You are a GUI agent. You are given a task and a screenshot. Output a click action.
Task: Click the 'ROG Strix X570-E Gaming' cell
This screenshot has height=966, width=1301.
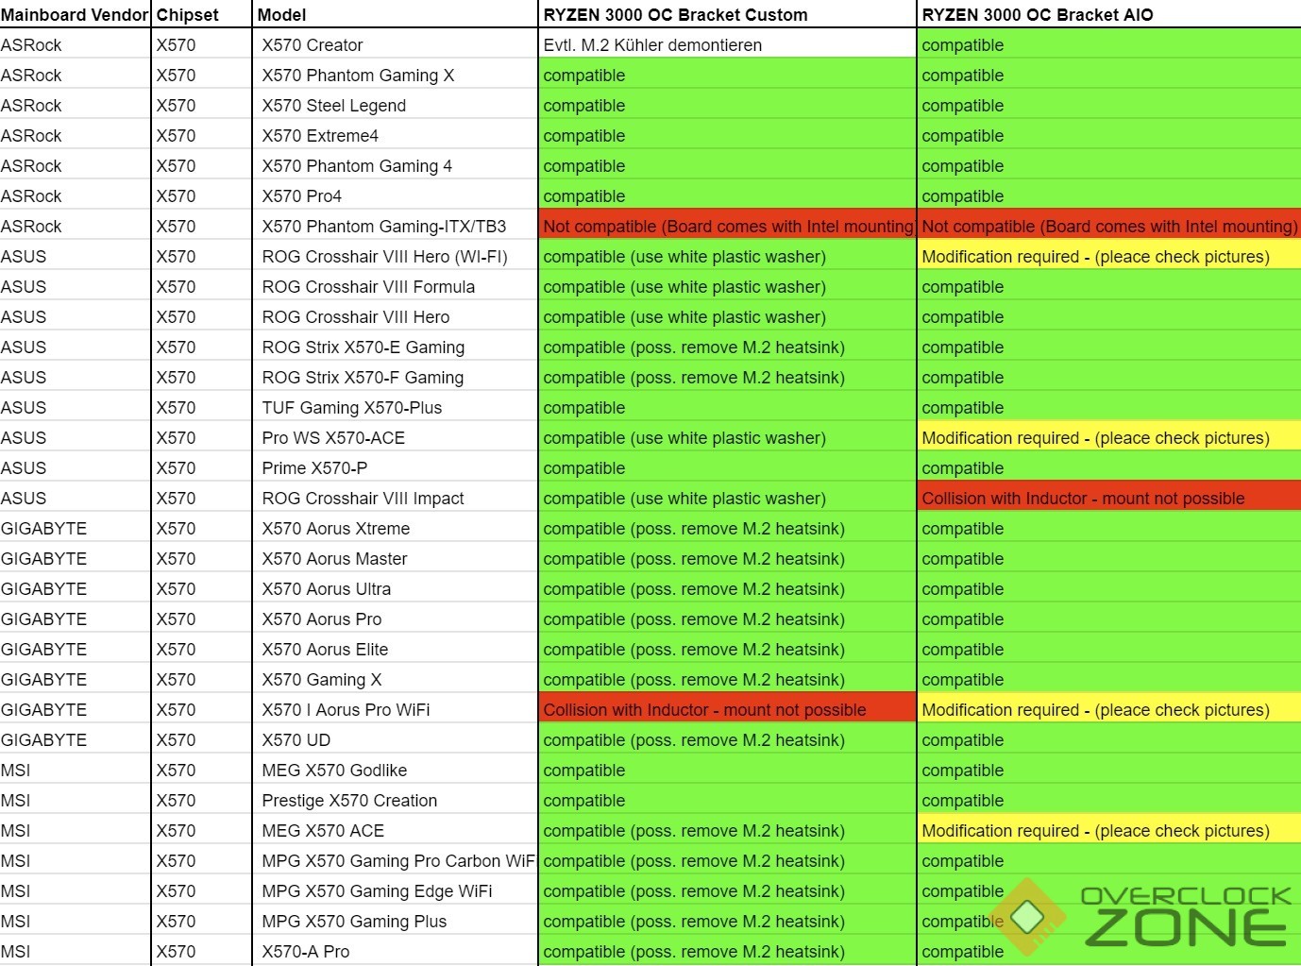point(395,347)
